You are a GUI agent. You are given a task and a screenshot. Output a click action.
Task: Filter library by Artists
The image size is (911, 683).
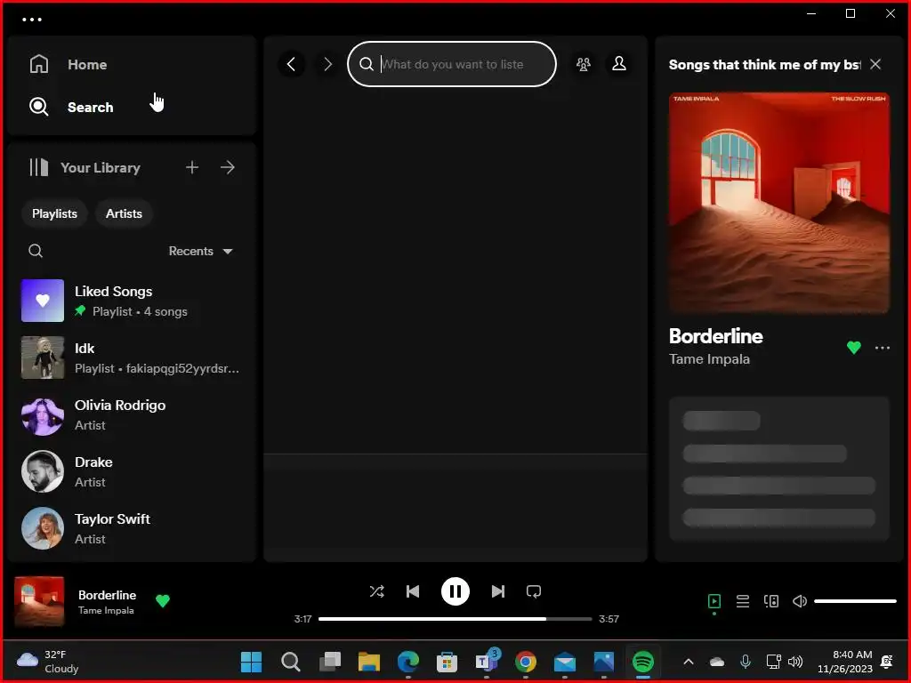point(124,213)
